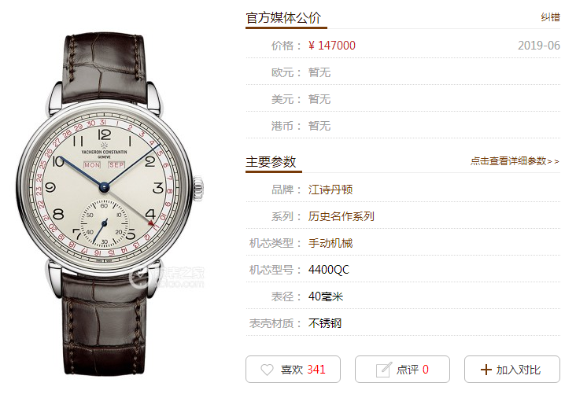
Task: Click the brand value 江诗丹顿
Action: click(330, 190)
